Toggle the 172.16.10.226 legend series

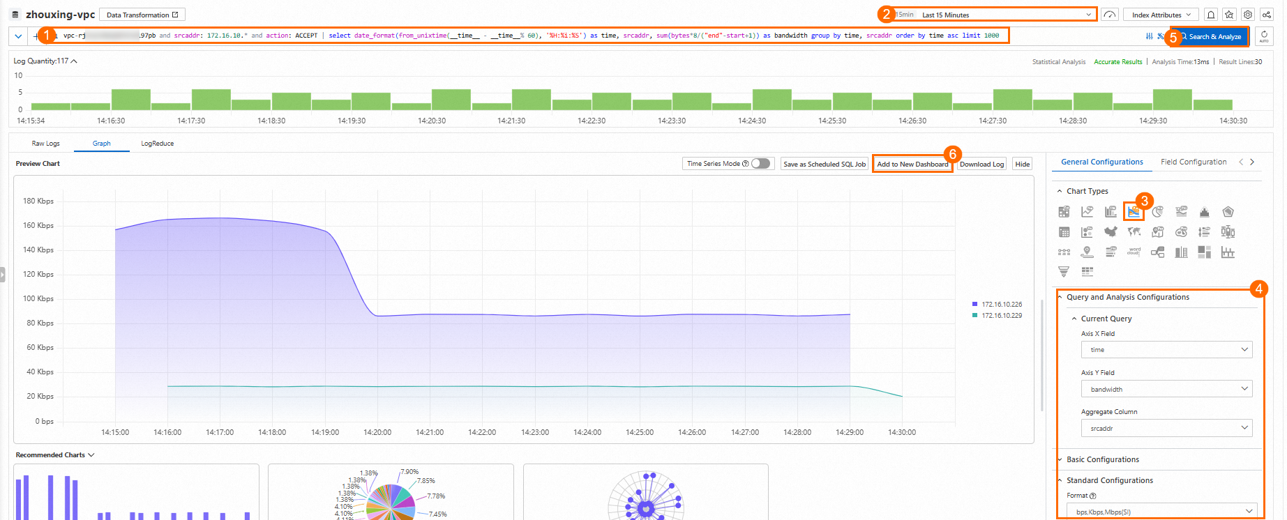[998, 305]
